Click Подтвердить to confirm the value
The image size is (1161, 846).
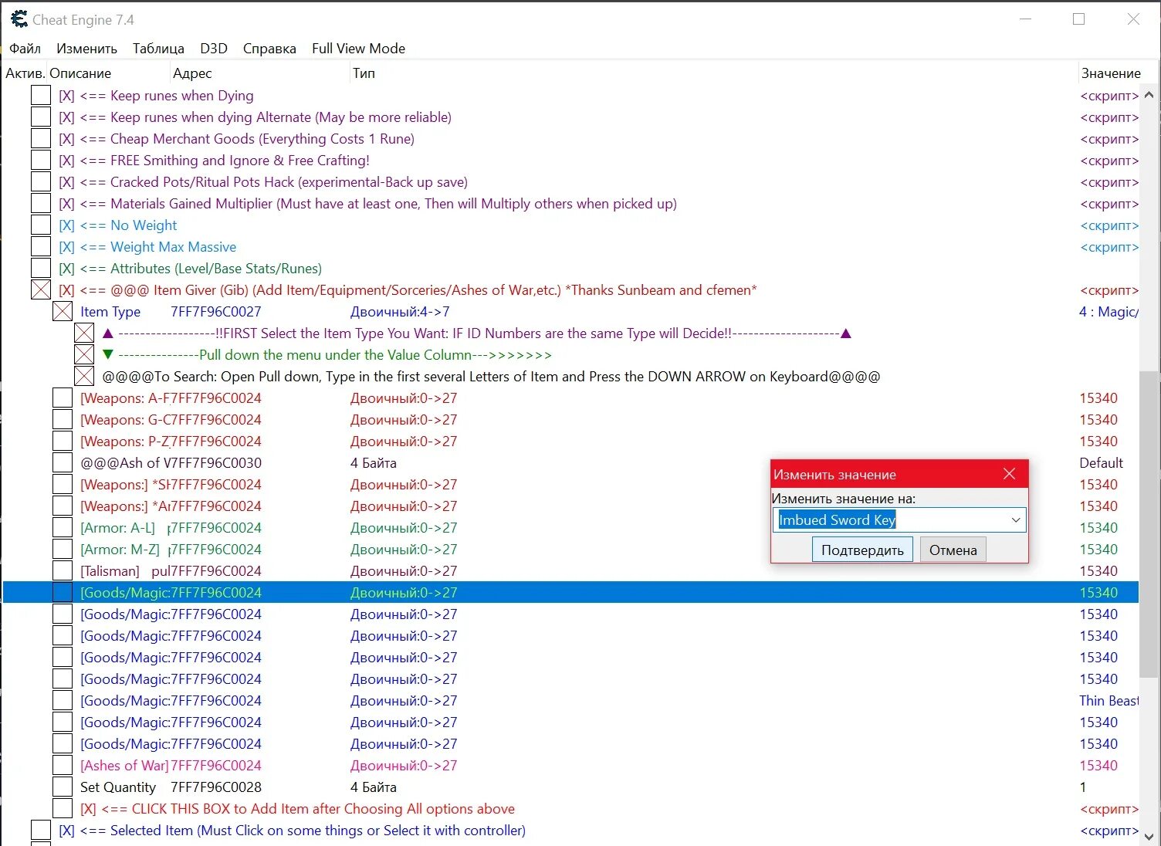pos(862,550)
